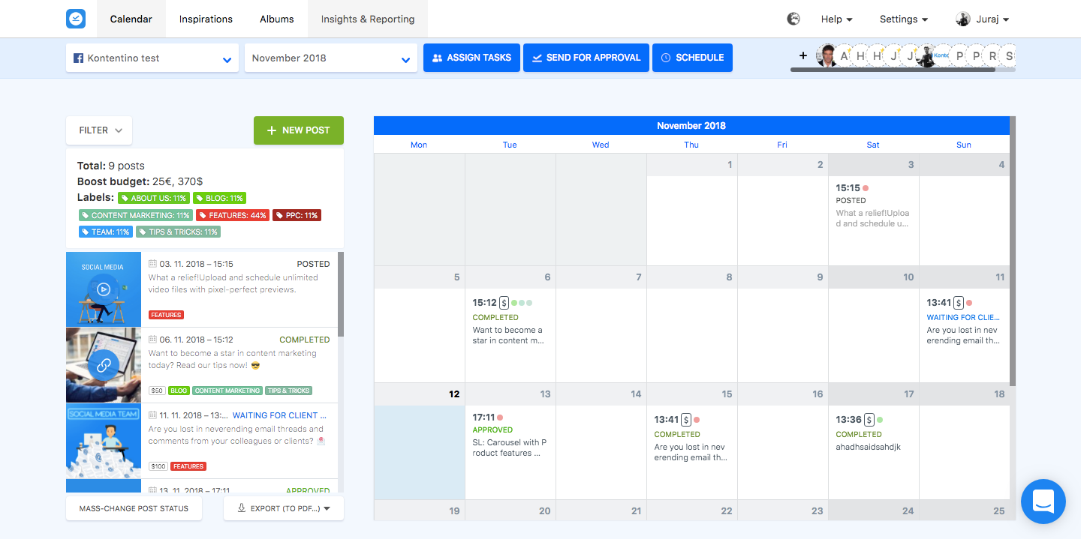Click the red status dot on Nov 3 post
The image size is (1081, 539).
(866, 188)
